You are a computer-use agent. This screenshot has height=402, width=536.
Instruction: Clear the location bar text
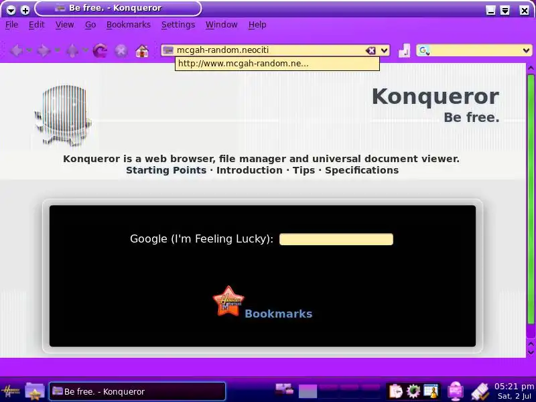(371, 51)
